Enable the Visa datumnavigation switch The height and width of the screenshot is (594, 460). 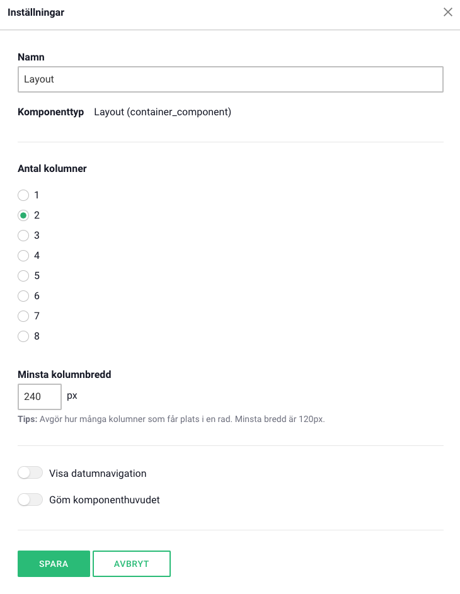click(30, 473)
